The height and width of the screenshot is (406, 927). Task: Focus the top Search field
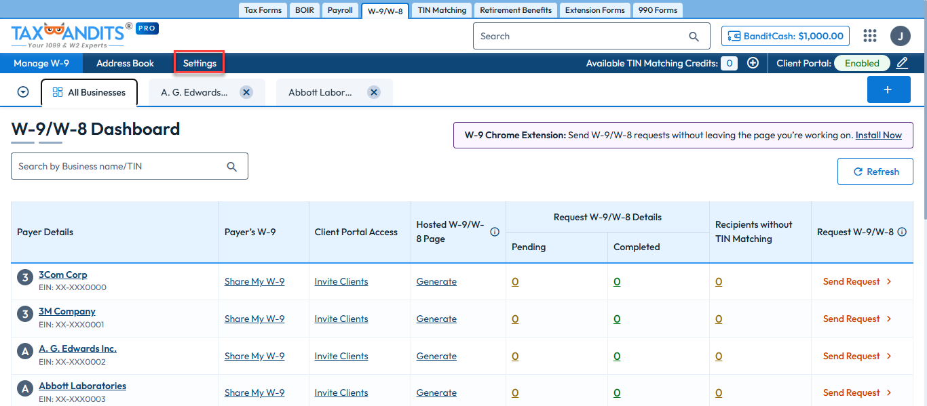591,36
